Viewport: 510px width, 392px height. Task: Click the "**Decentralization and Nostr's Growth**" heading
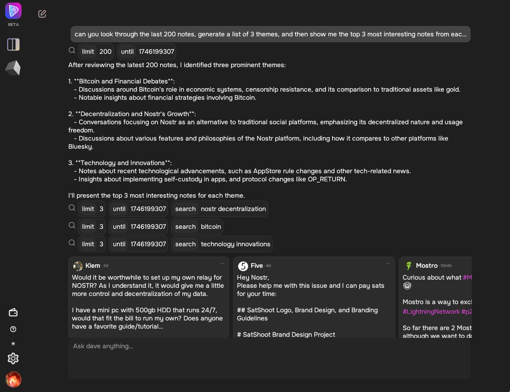click(136, 114)
